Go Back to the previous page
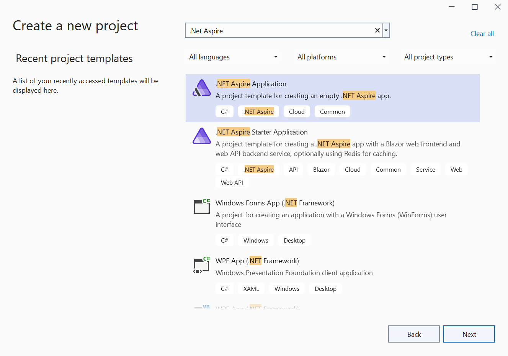Screen dimensions: 508x356 (x=414, y=334)
